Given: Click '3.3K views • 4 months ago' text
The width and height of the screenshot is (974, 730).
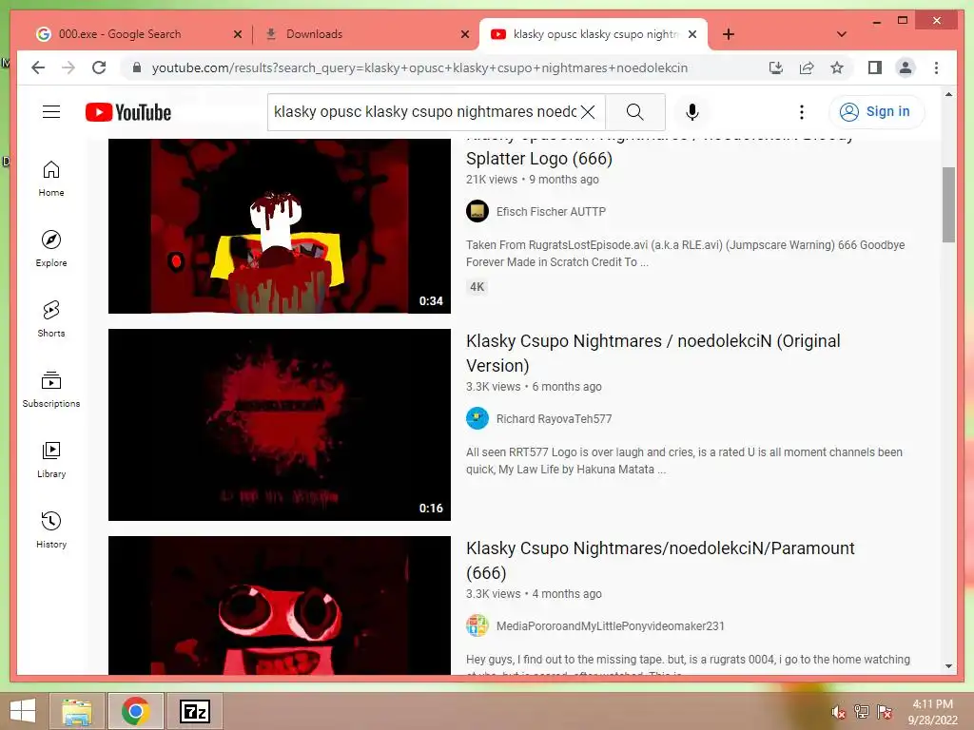Looking at the screenshot, I should coord(534,594).
